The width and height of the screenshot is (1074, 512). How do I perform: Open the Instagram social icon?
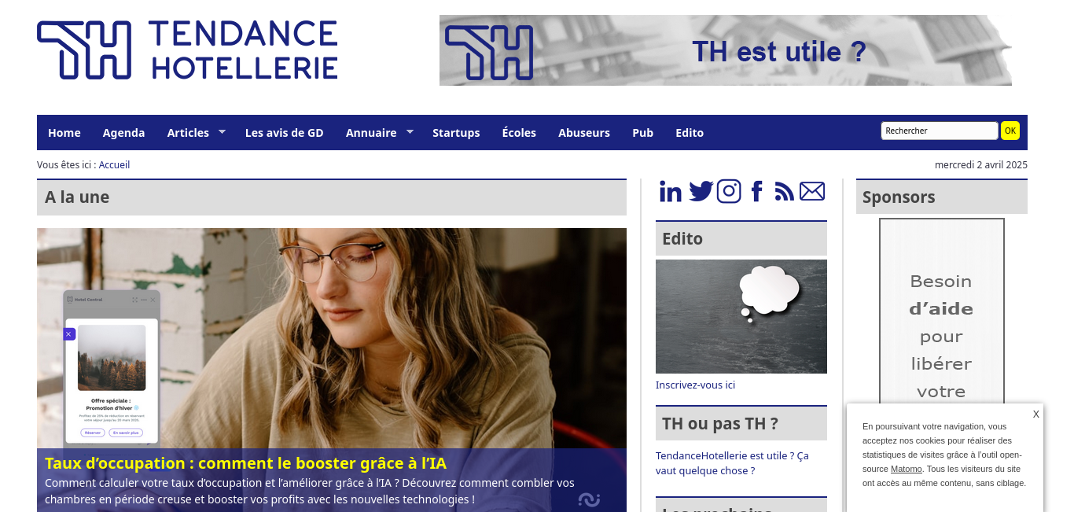click(729, 191)
